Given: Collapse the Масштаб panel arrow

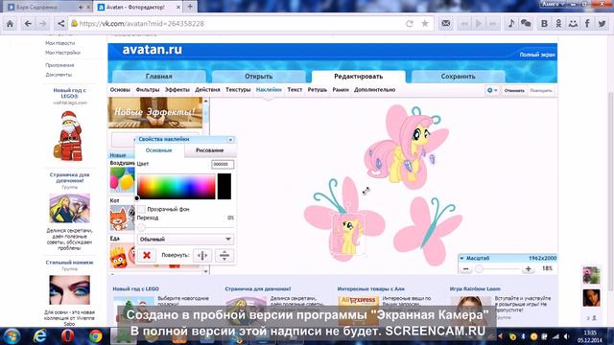Looking at the screenshot, I should coord(462,258).
